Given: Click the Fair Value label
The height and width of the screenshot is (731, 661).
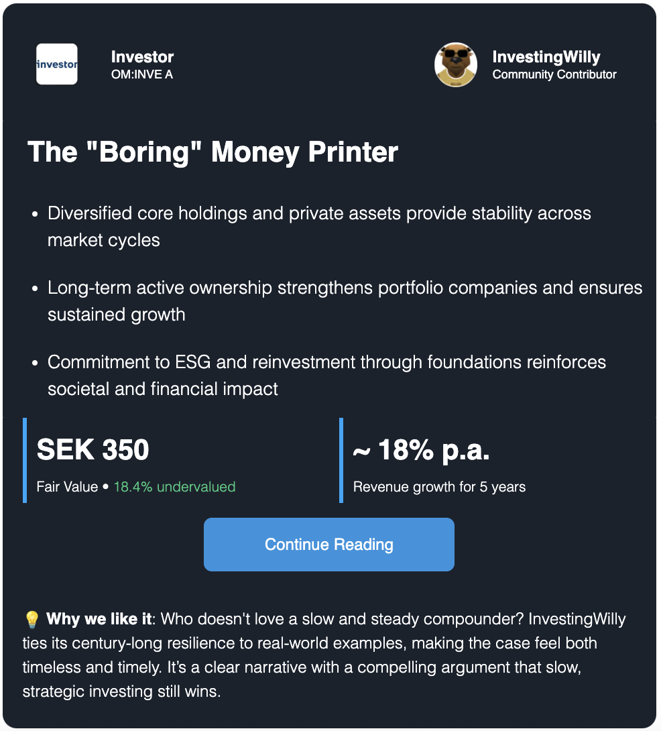Looking at the screenshot, I should coord(67,487).
